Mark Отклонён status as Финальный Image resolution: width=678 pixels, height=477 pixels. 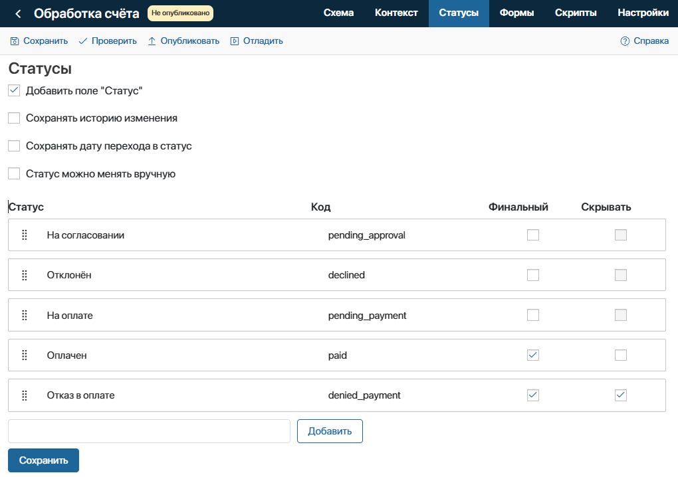(532, 275)
